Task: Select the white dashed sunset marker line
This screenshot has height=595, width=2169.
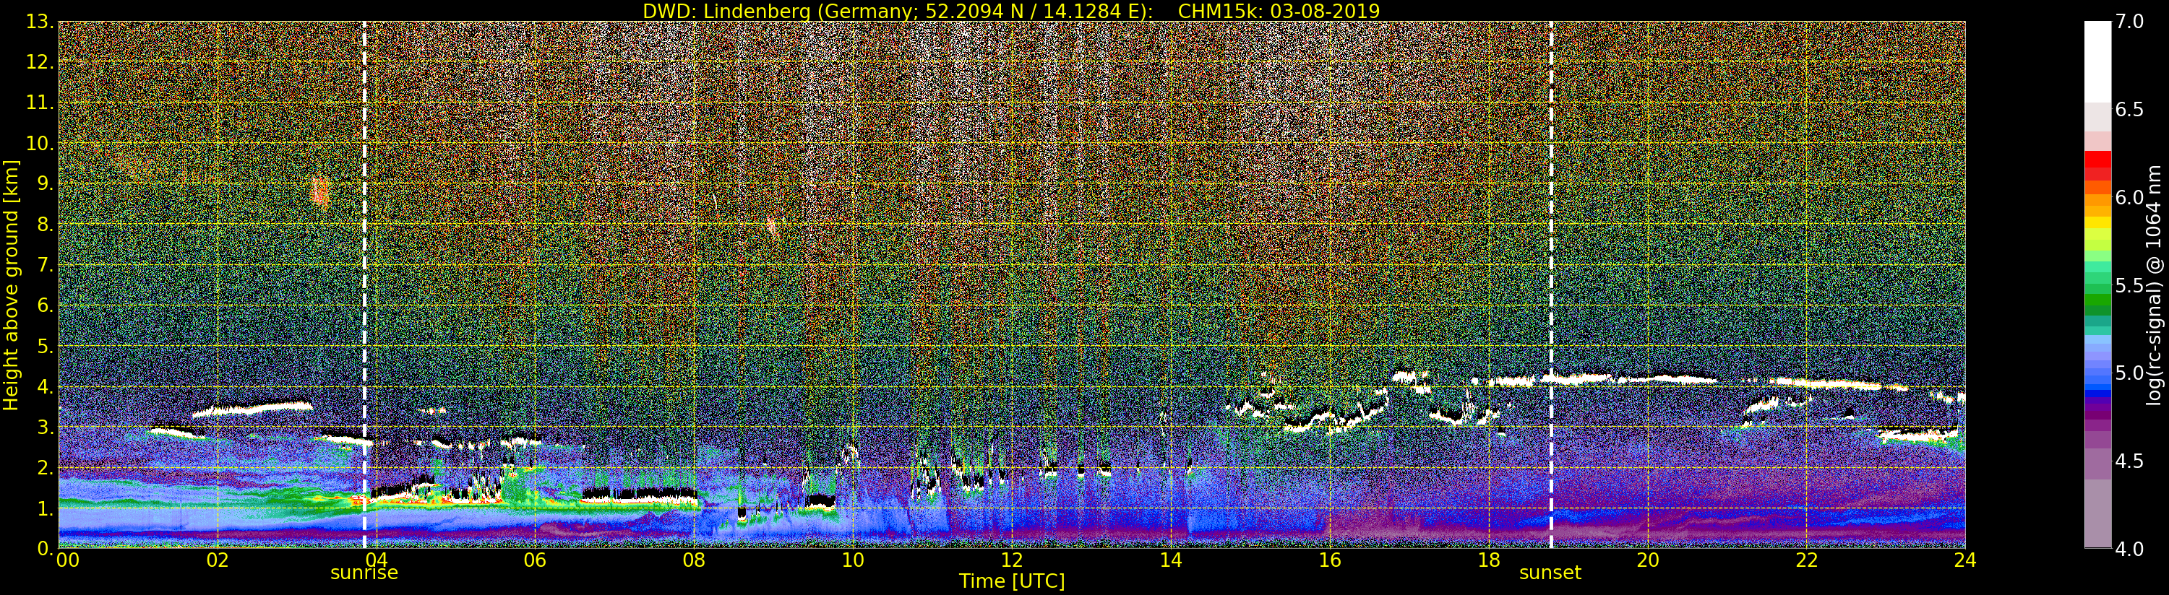Action: [1551, 285]
